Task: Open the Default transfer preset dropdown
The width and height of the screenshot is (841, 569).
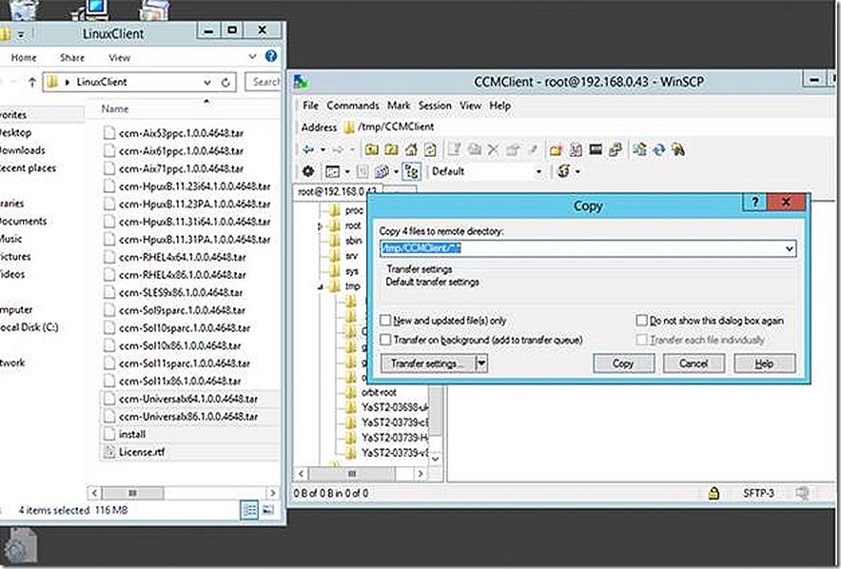Action: coord(538,171)
